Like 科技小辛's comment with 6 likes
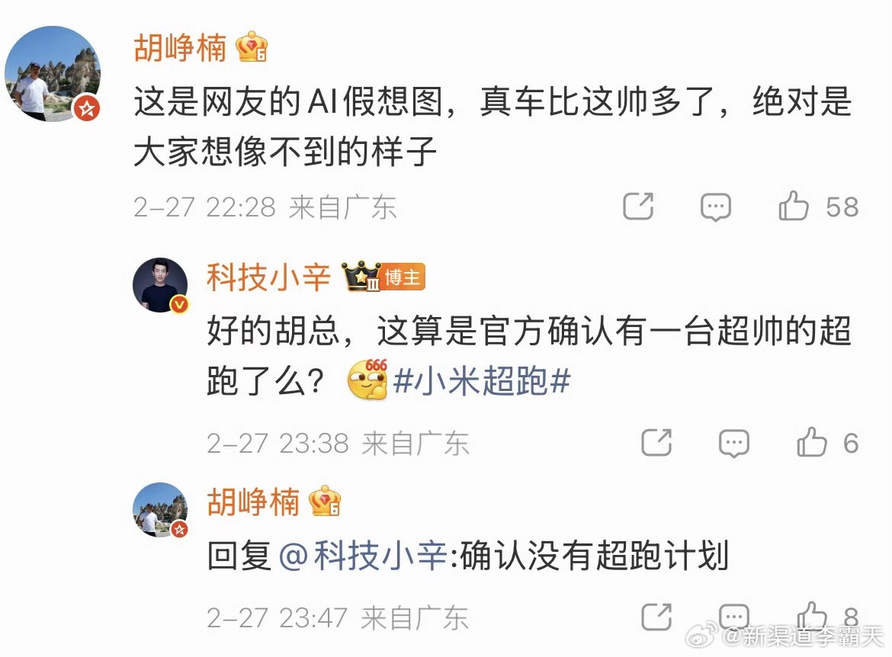This screenshot has width=892, height=657. 812,442
